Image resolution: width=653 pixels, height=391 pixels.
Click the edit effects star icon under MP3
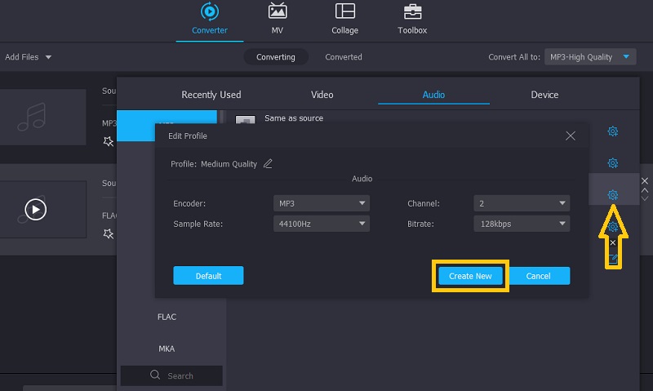pos(108,141)
